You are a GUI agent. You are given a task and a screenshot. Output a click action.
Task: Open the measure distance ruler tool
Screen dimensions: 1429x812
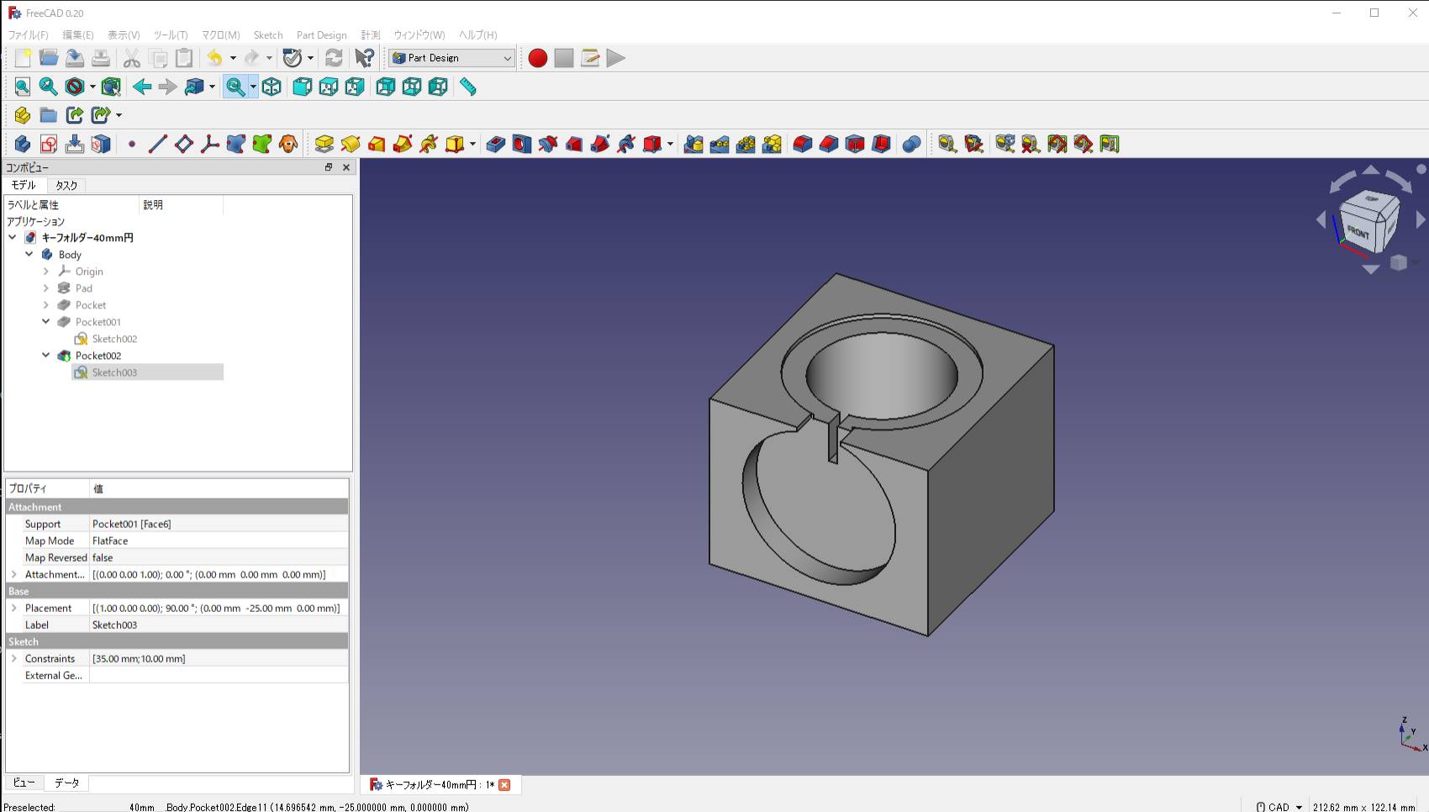[x=468, y=87]
